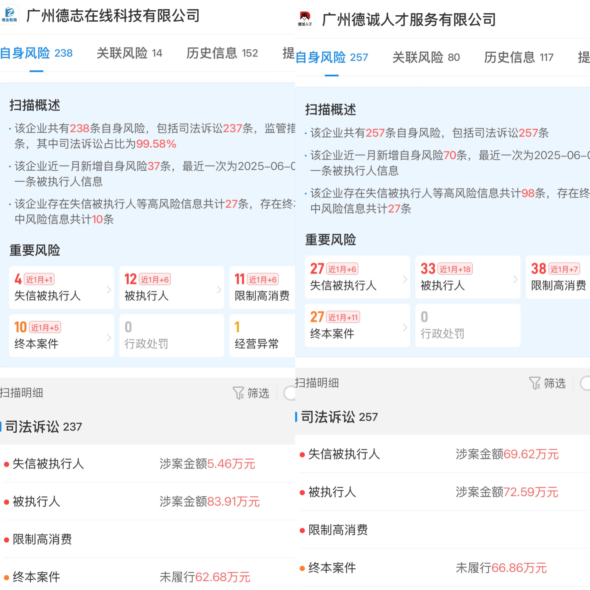Screen dimensions: 590x590
Task: Open 经营异常 card showing 1
Action: [x=262, y=335]
